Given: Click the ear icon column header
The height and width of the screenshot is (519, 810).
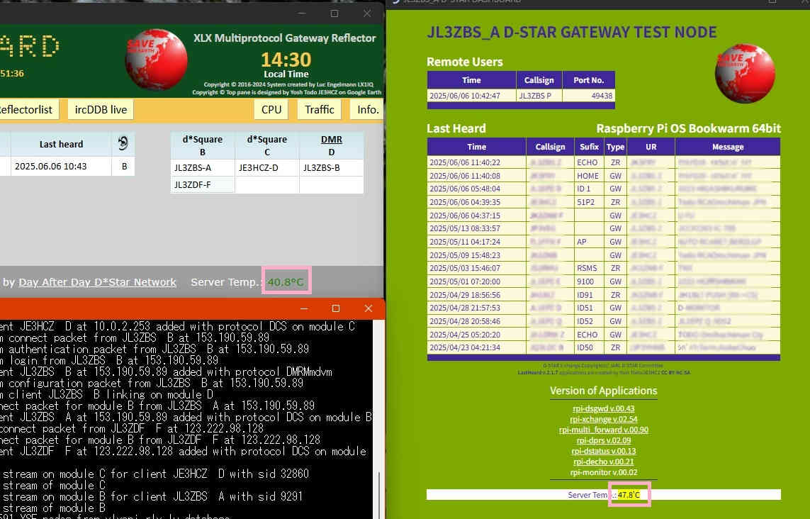Looking at the screenshot, I should point(124,144).
